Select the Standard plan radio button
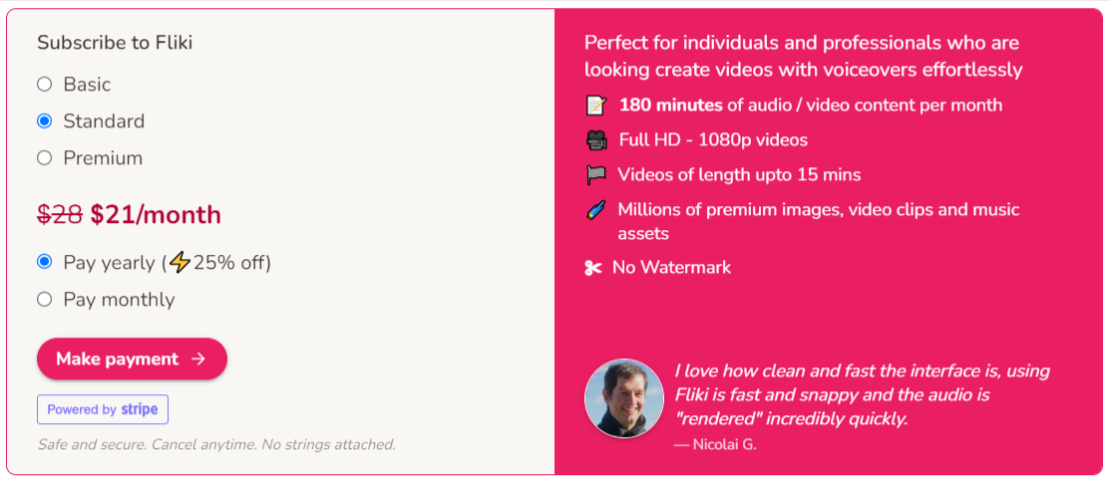1110x480 pixels. (45, 121)
